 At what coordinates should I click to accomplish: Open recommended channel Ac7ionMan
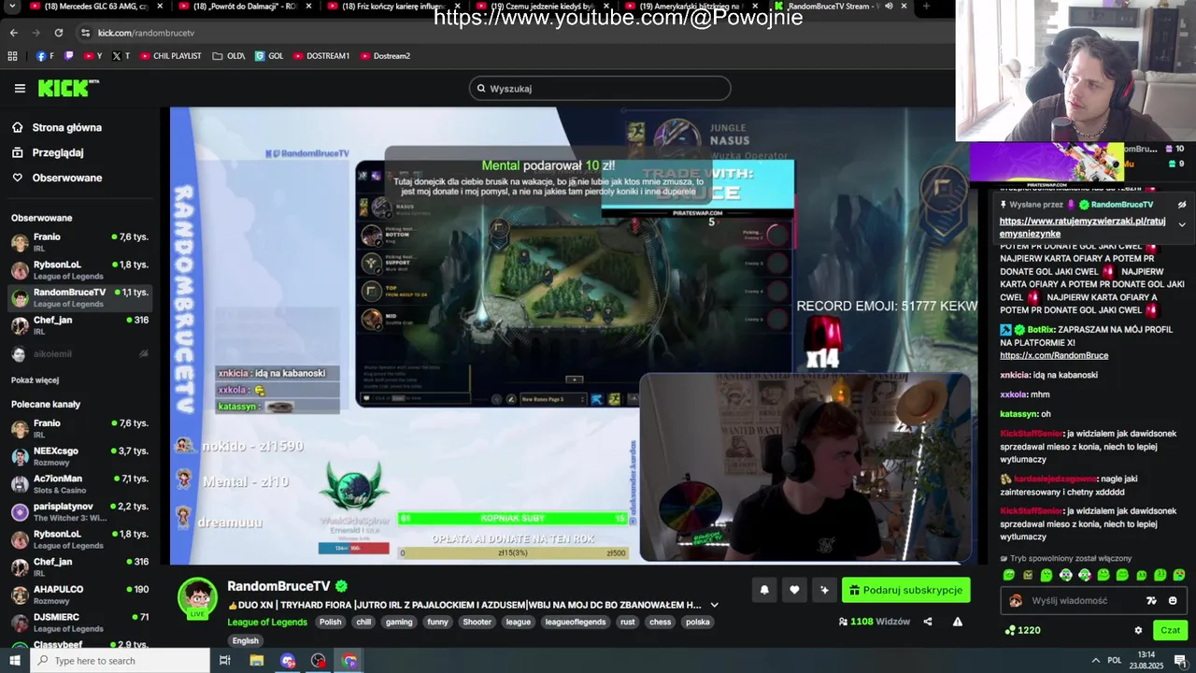pyautogui.click(x=79, y=484)
